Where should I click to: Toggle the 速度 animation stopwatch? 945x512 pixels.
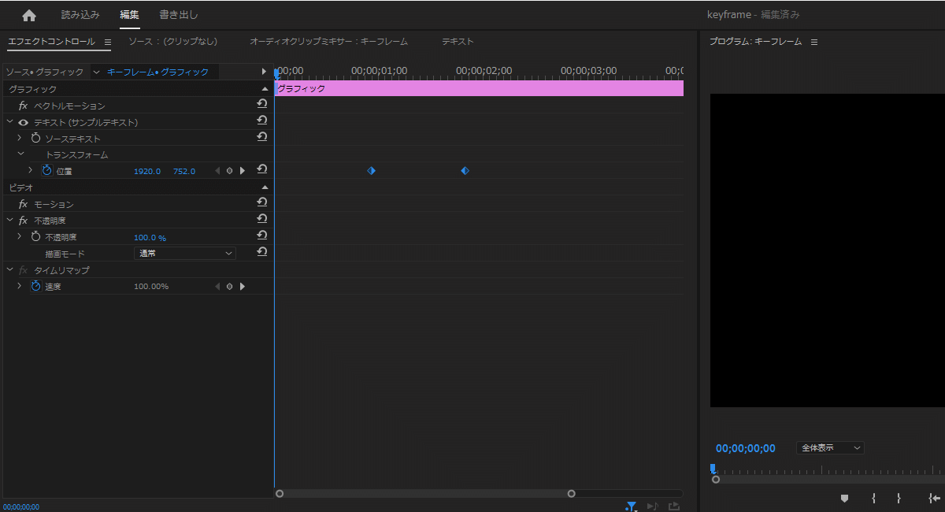tap(35, 286)
